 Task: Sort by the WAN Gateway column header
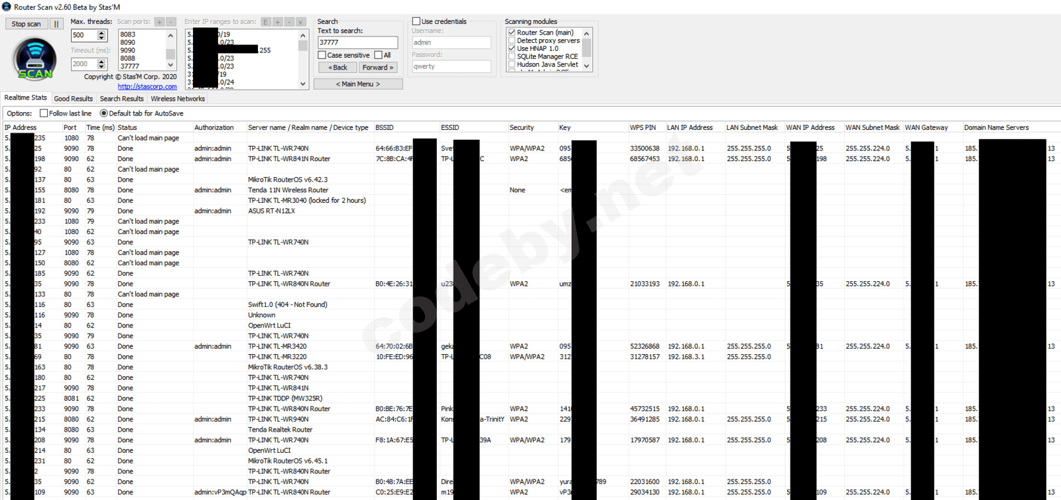coord(932,127)
